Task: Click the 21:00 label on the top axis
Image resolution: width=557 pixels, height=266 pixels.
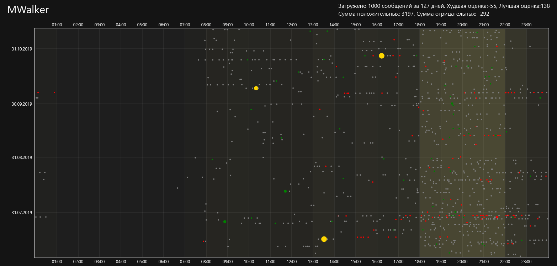Action: click(484, 25)
